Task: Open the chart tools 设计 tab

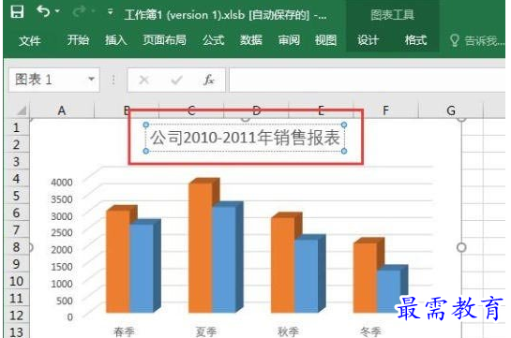Action: tap(368, 40)
